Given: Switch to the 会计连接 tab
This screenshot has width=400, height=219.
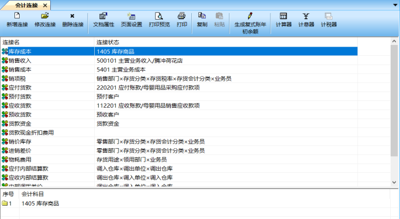Looking at the screenshot, I should [26, 5].
